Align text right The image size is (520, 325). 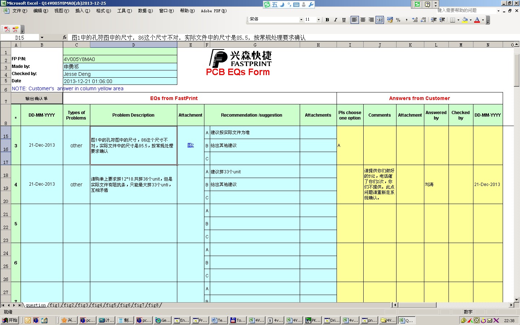[371, 20]
